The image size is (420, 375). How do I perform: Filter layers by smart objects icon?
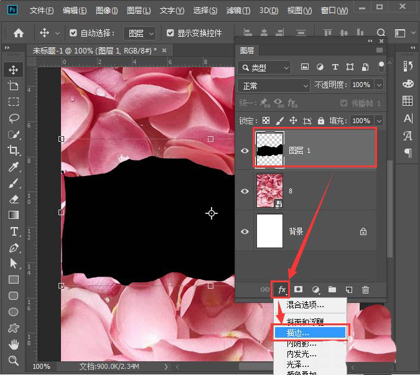[x=365, y=67]
